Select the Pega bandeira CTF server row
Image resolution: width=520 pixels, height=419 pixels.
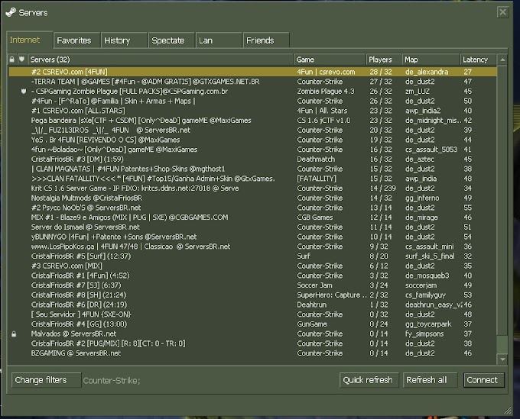[x=252, y=120]
